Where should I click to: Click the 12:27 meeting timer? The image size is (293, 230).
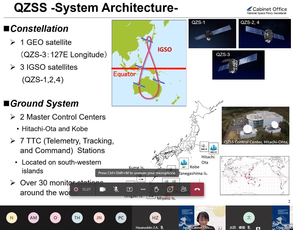click(x=86, y=189)
